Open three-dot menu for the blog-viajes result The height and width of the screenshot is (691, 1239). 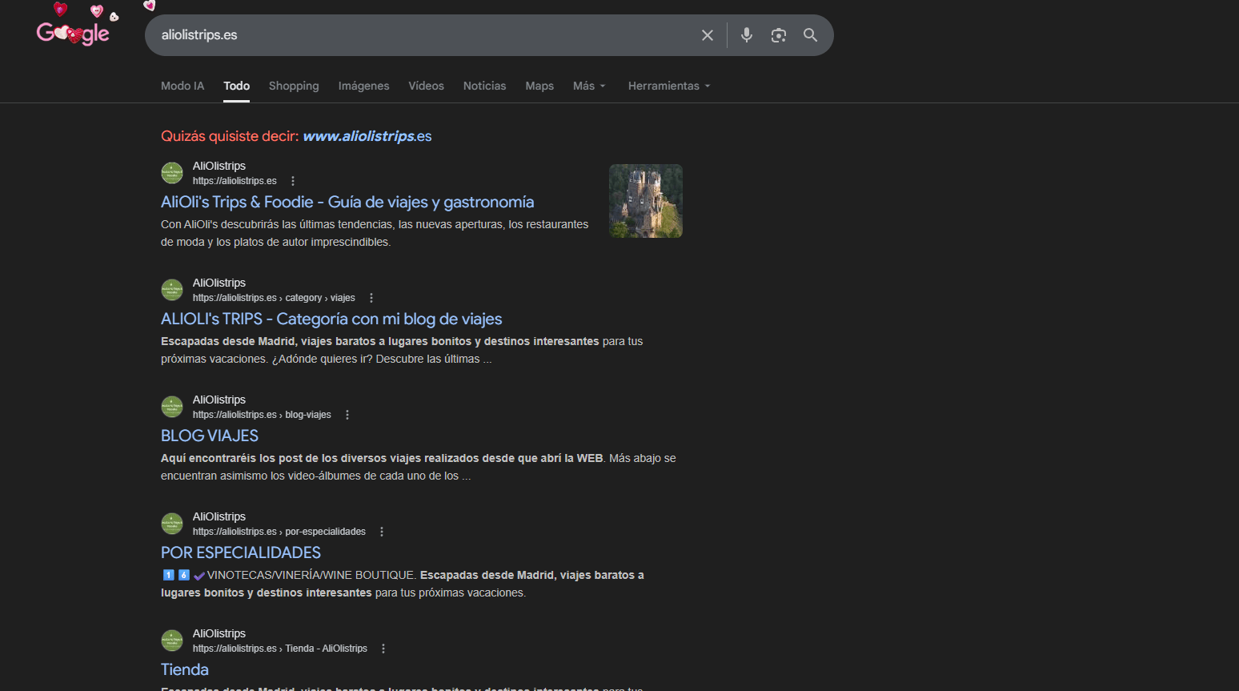pyautogui.click(x=347, y=415)
